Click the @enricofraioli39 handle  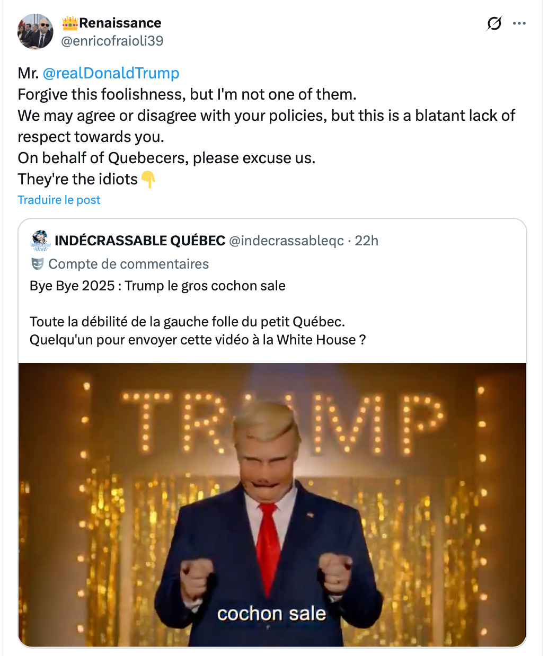112,41
